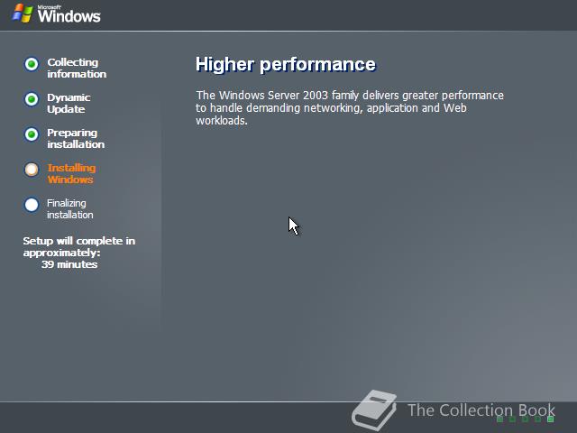This screenshot has width=577, height=433.
Task: Click the Windows Server 2003 description paragraph
Action: pos(350,108)
